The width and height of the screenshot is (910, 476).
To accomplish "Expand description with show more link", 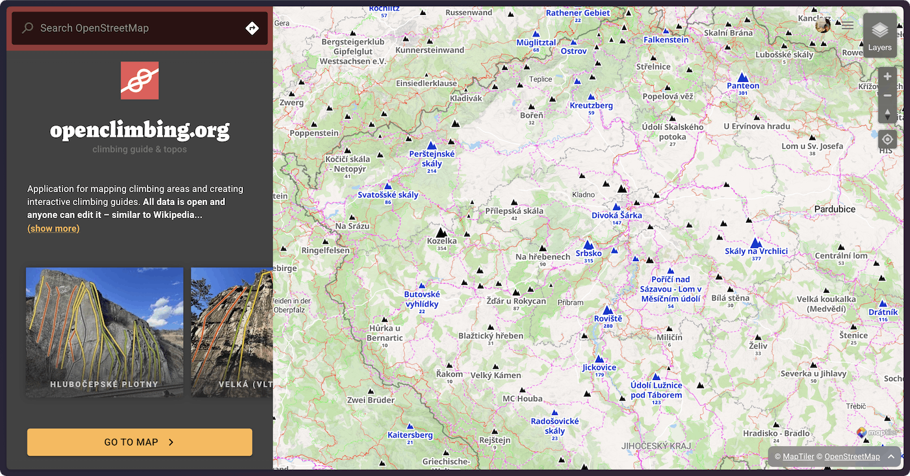I will click(53, 229).
